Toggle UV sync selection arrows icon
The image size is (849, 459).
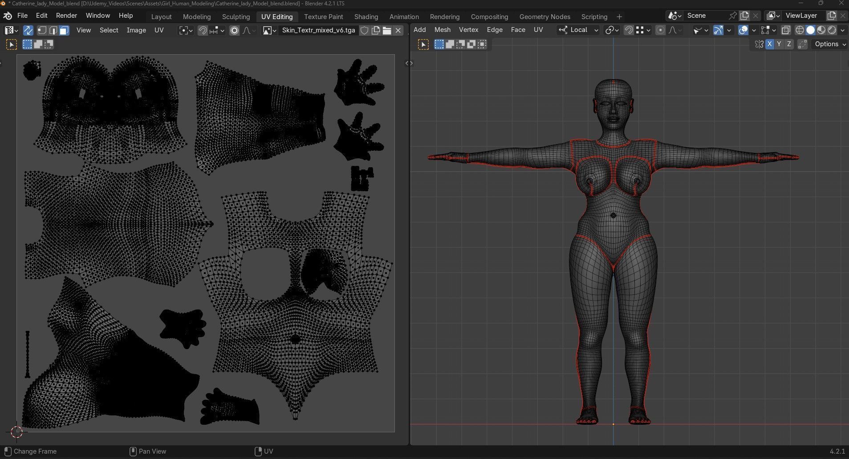click(28, 30)
